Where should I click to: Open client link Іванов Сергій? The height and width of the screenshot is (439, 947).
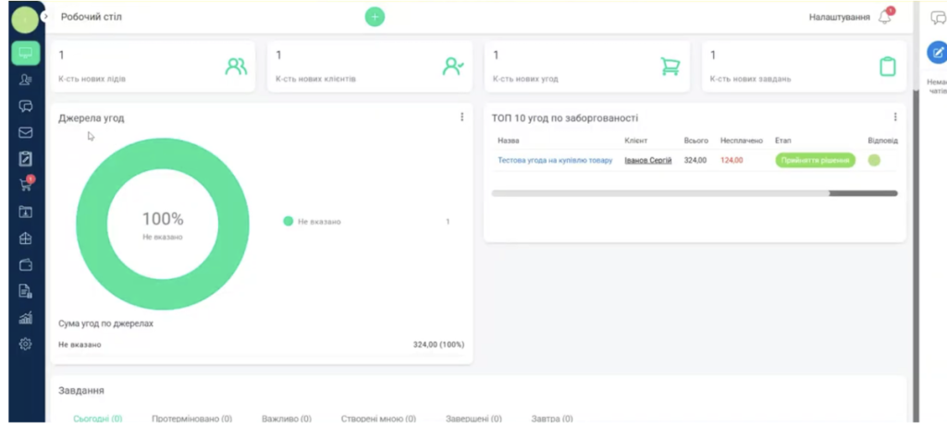click(648, 160)
